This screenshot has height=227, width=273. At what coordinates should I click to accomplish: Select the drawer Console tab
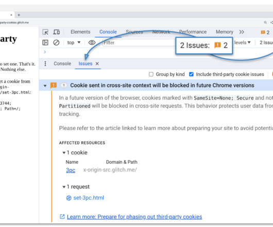coord(62,64)
